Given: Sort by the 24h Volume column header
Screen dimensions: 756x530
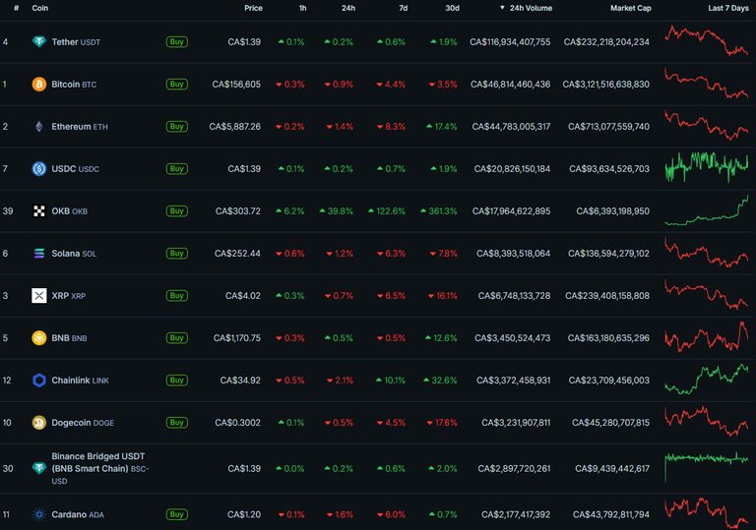Looking at the screenshot, I should tap(526, 8).
